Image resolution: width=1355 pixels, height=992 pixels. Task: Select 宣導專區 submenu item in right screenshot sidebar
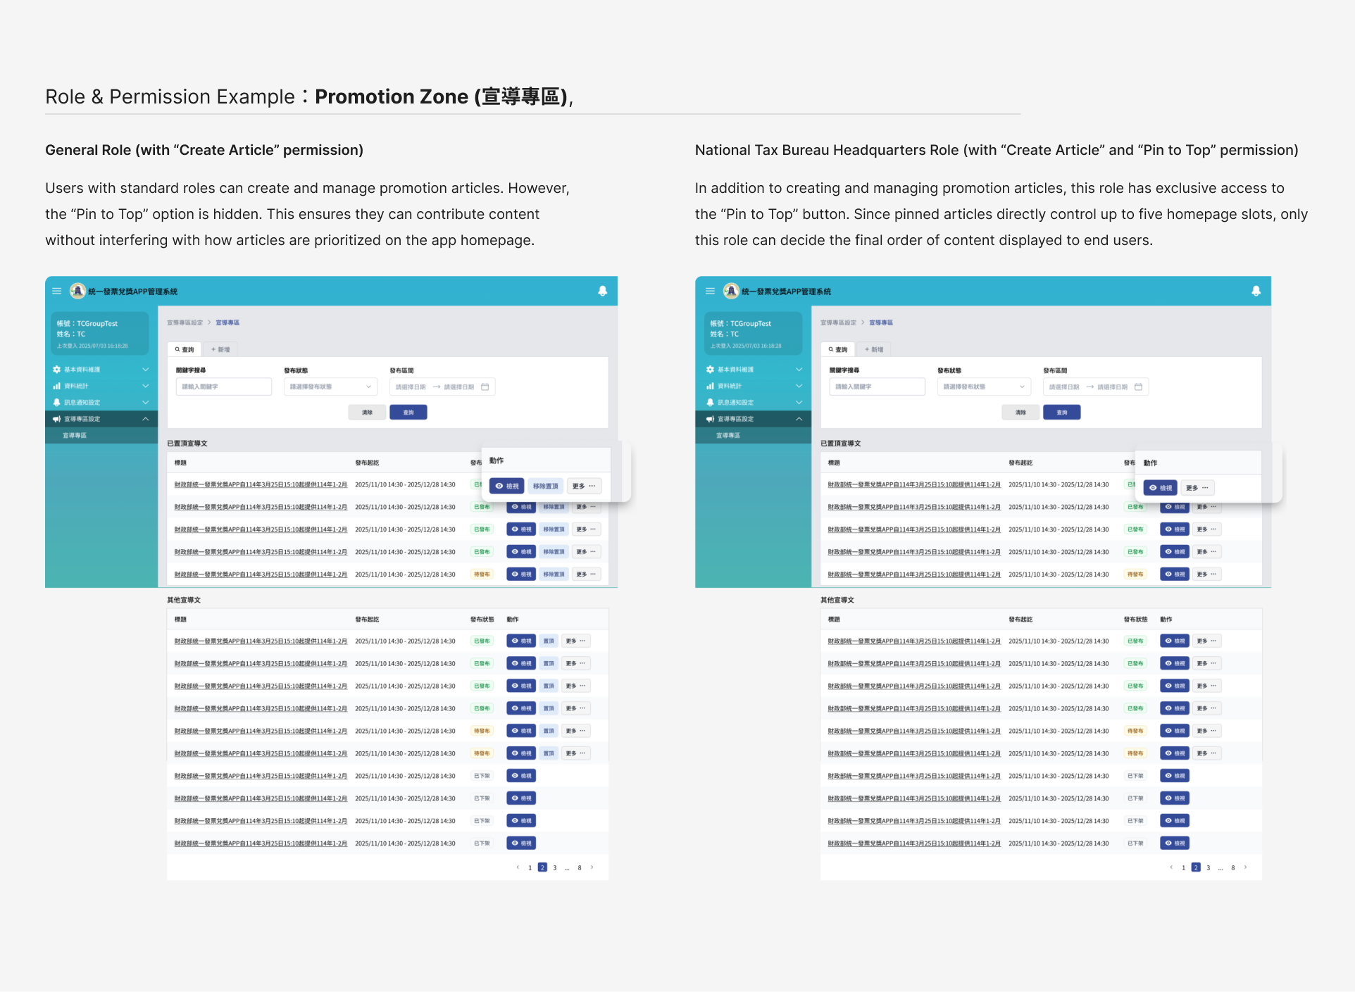tap(728, 436)
